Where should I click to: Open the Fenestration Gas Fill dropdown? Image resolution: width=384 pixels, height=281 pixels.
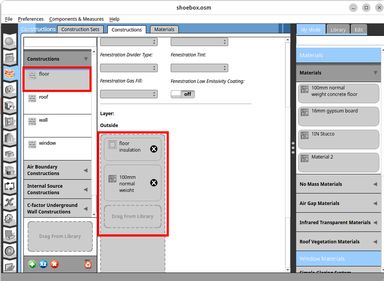pos(129,94)
